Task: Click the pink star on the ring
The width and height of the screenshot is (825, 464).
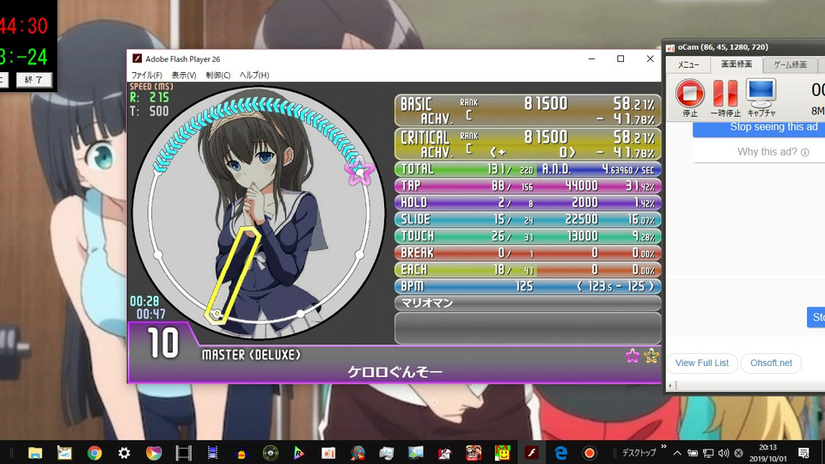Action: tap(359, 171)
